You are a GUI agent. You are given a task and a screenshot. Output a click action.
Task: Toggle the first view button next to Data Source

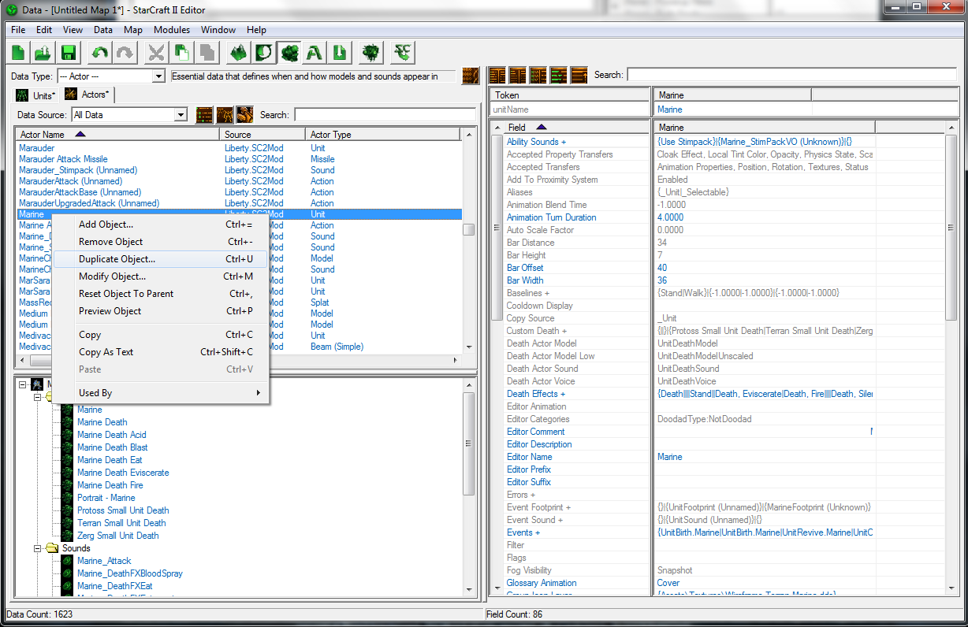coord(204,114)
